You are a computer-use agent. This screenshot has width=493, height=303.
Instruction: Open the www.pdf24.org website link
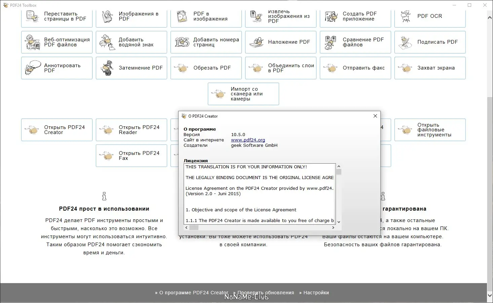pos(248,140)
